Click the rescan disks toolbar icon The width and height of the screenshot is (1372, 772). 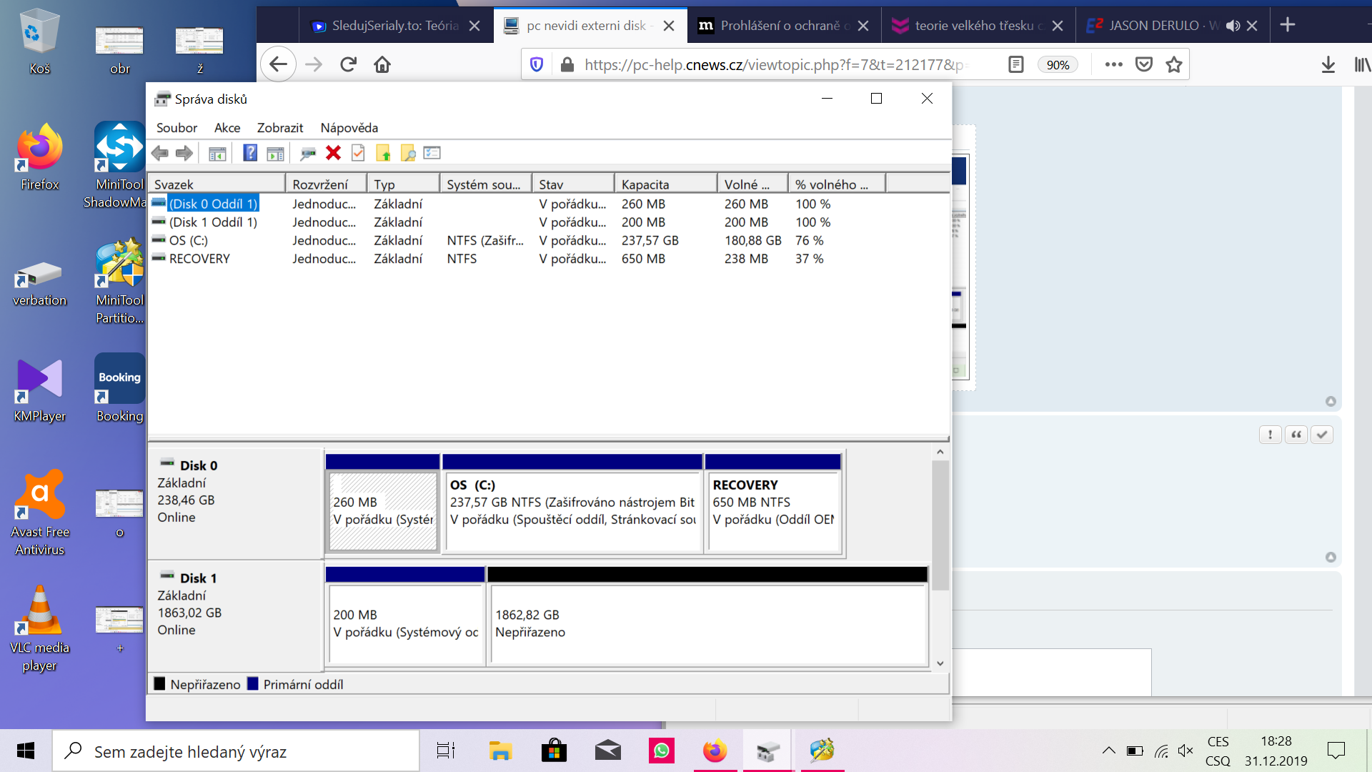(x=308, y=153)
